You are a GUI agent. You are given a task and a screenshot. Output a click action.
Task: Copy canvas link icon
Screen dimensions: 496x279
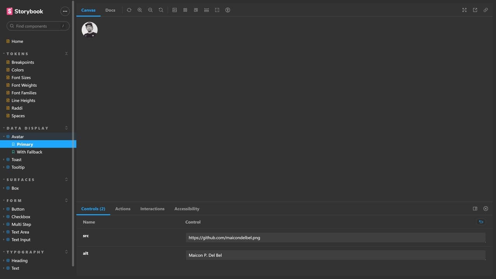(486, 10)
